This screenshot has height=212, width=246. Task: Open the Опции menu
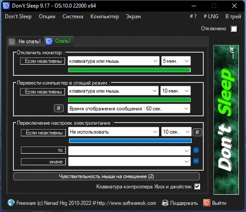tap(47, 16)
